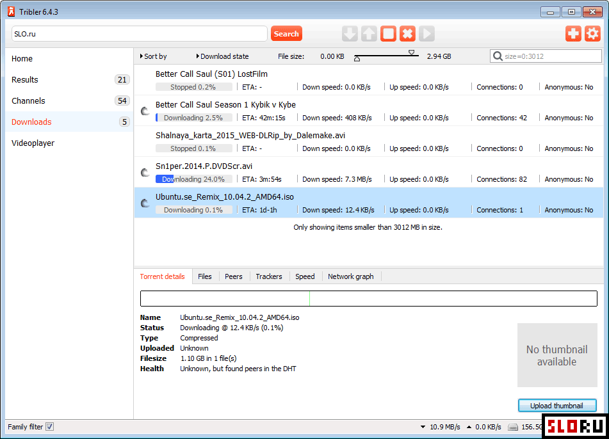Click status icon beside Better Call Saul Kybik
The width and height of the screenshot is (609, 439).
pos(145,111)
